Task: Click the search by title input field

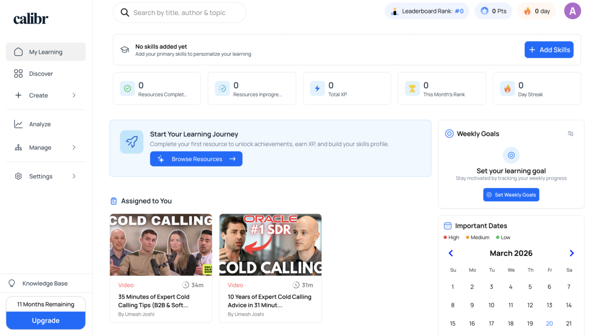Action: 187,13
